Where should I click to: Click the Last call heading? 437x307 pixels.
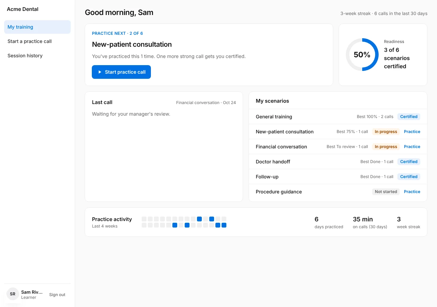(102, 102)
